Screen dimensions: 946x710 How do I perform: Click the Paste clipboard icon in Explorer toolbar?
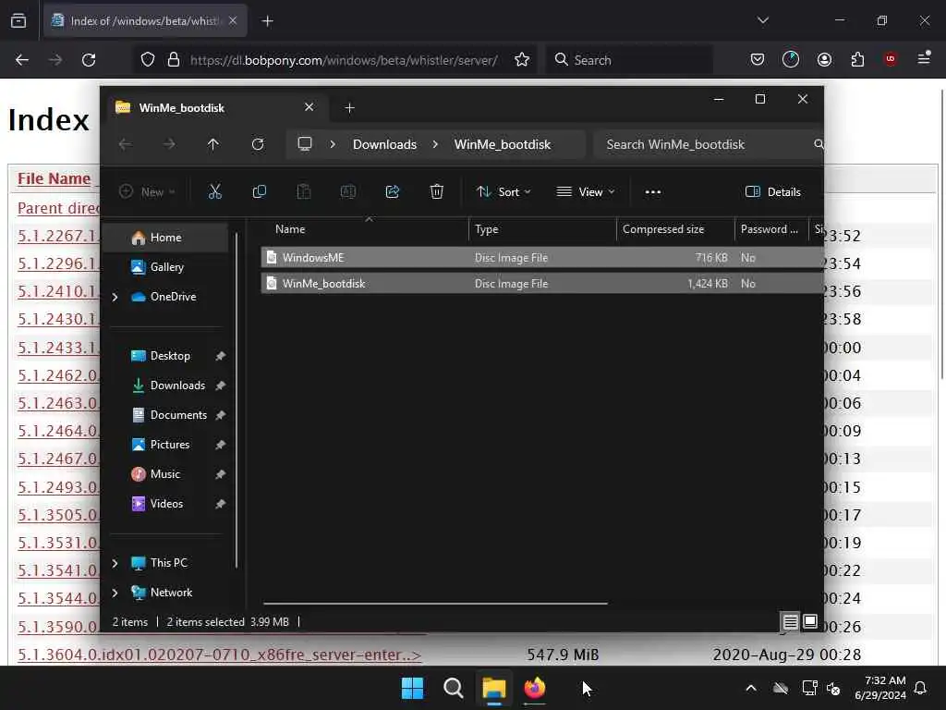click(303, 192)
